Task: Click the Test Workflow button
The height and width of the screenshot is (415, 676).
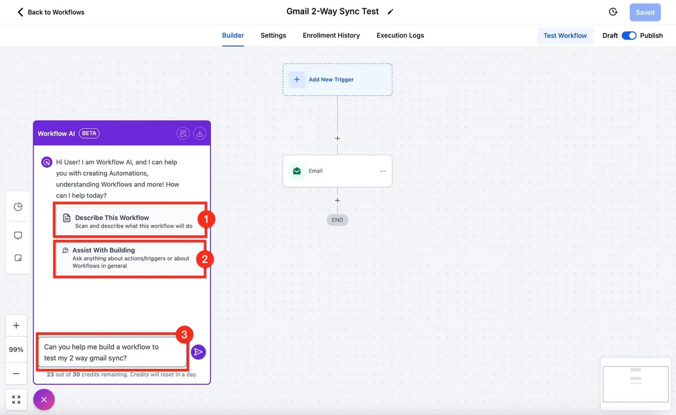Action: [x=565, y=35]
